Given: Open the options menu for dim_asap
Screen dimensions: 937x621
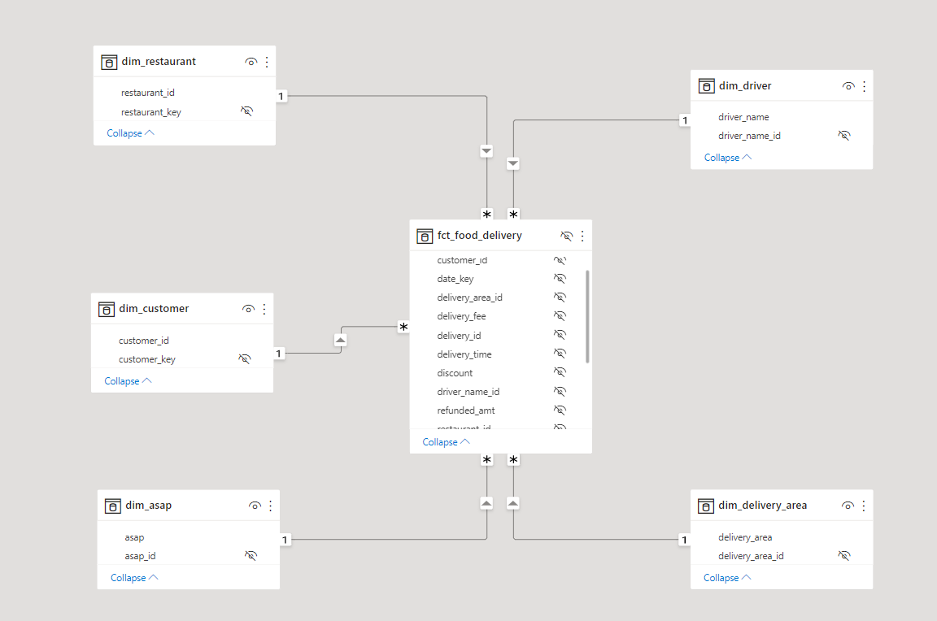Looking at the screenshot, I should coord(270,506).
